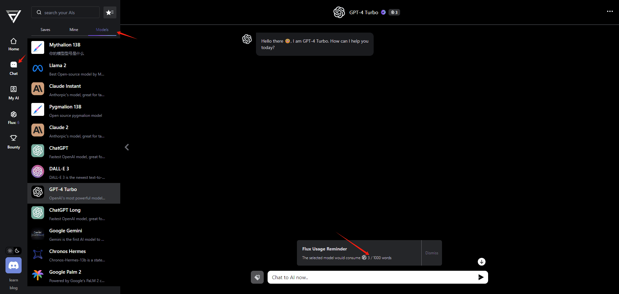
Task: Switch to the Mine tab
Action: coord(74,30)
